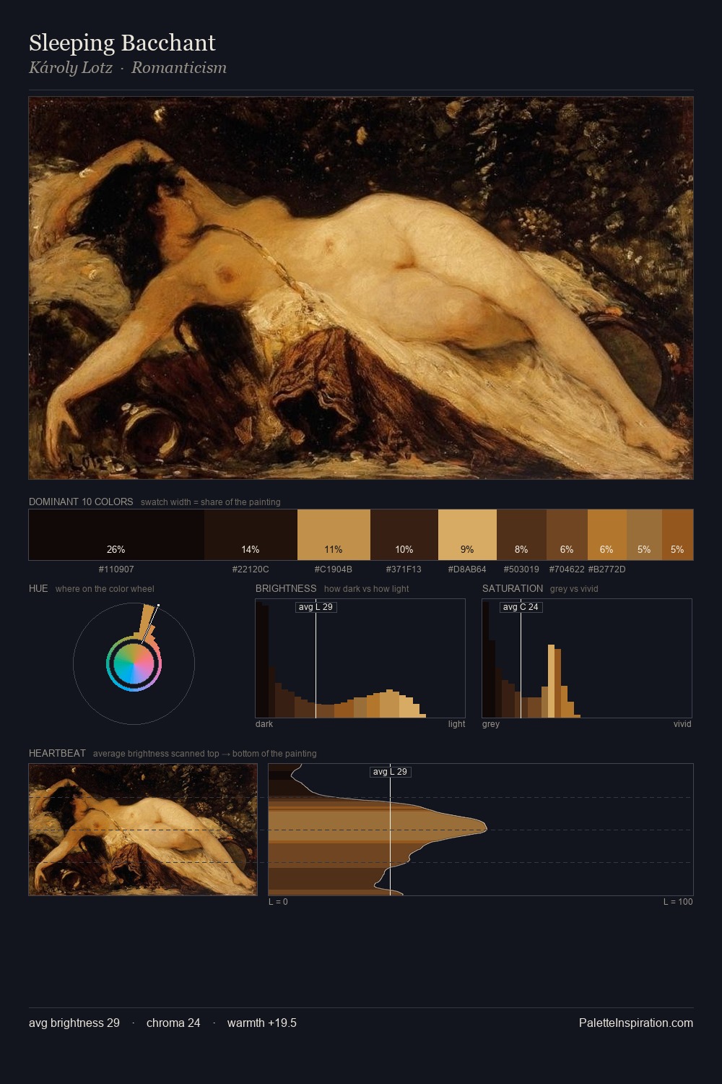Image resolution: width=722 pixels, height=1084 pixels.
Task: Click the "vivid" saturation axis label
Action: pos(682,724)
